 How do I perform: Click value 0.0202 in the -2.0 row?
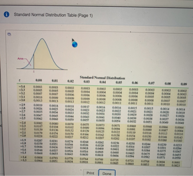coord(115,138)
